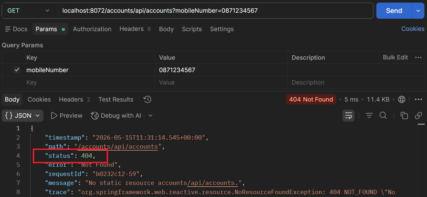Open the request Body tab
Image resolution: width=427 pixels, height=197 pixels.
click(166, 29)
